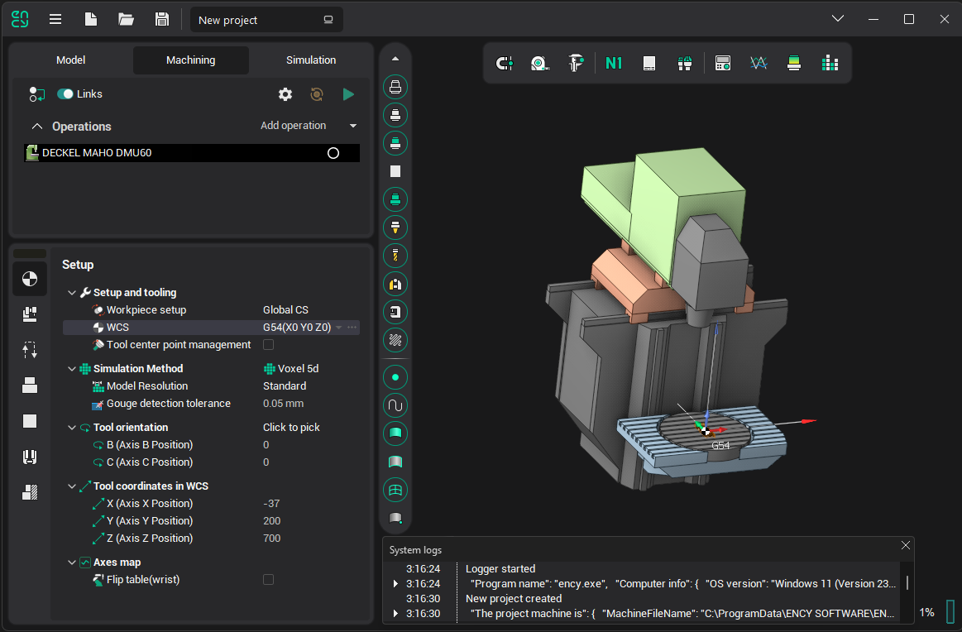Close the System logs panel
Image resolution: width=962 pixels, height=632 pixels.
(906, 545)
